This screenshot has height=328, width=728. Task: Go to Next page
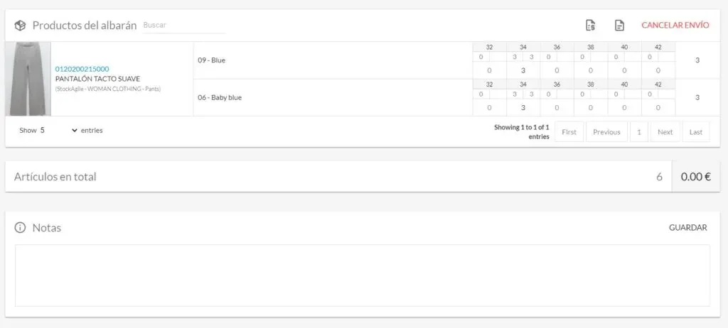click(x=665, y=132)
